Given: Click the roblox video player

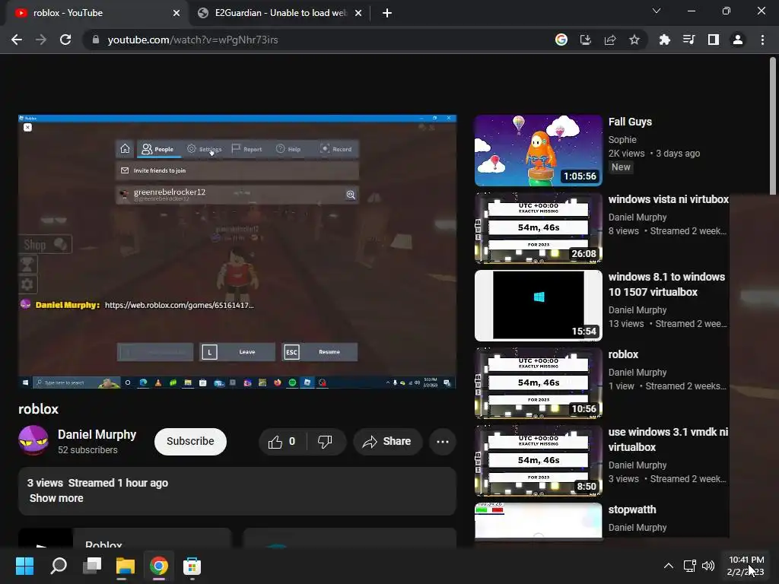Looking at the screenshot, I should pos(237,252).
